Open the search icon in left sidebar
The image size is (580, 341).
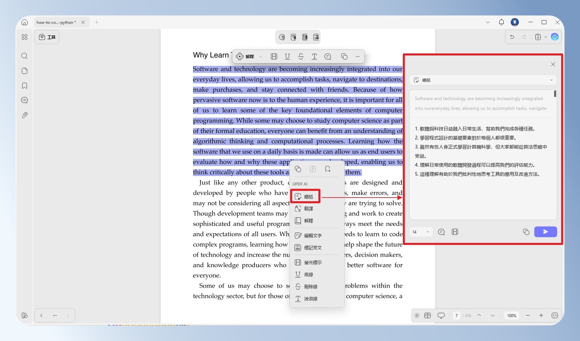[x=25, y=56]
